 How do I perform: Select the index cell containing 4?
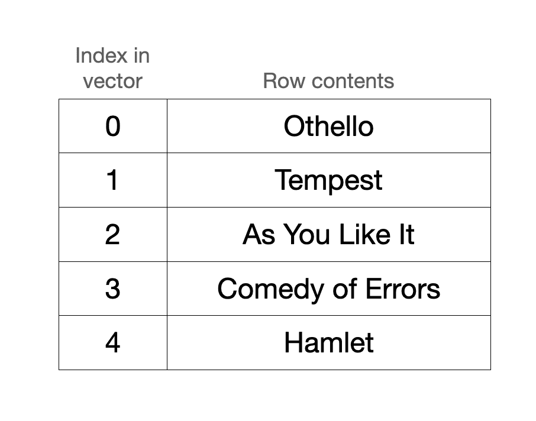pos(112,343)
